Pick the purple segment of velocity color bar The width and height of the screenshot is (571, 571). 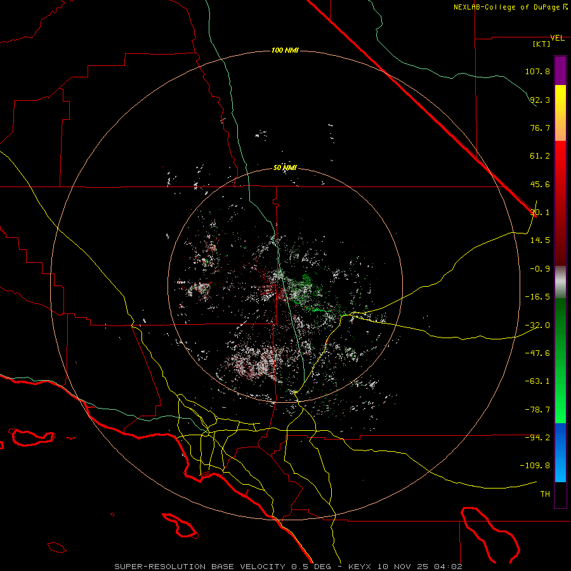tap(560, 71)
